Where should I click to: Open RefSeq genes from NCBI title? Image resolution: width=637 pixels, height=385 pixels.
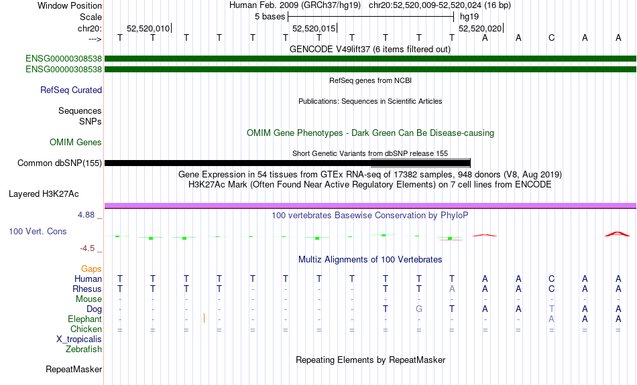coord(370,80)
